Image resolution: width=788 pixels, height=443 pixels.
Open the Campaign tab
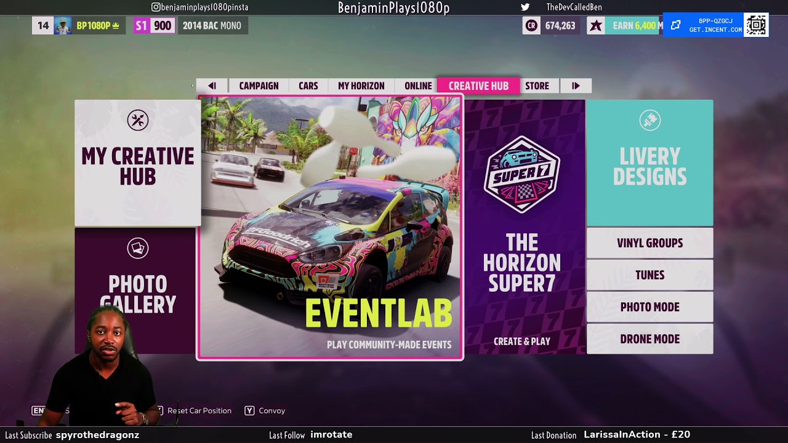point(259,86)
